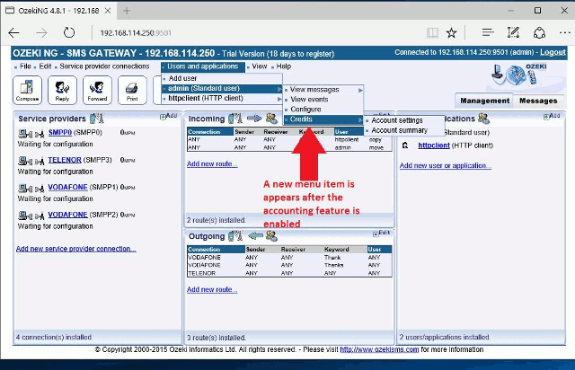Select Configure menu item

pos(323,110)
